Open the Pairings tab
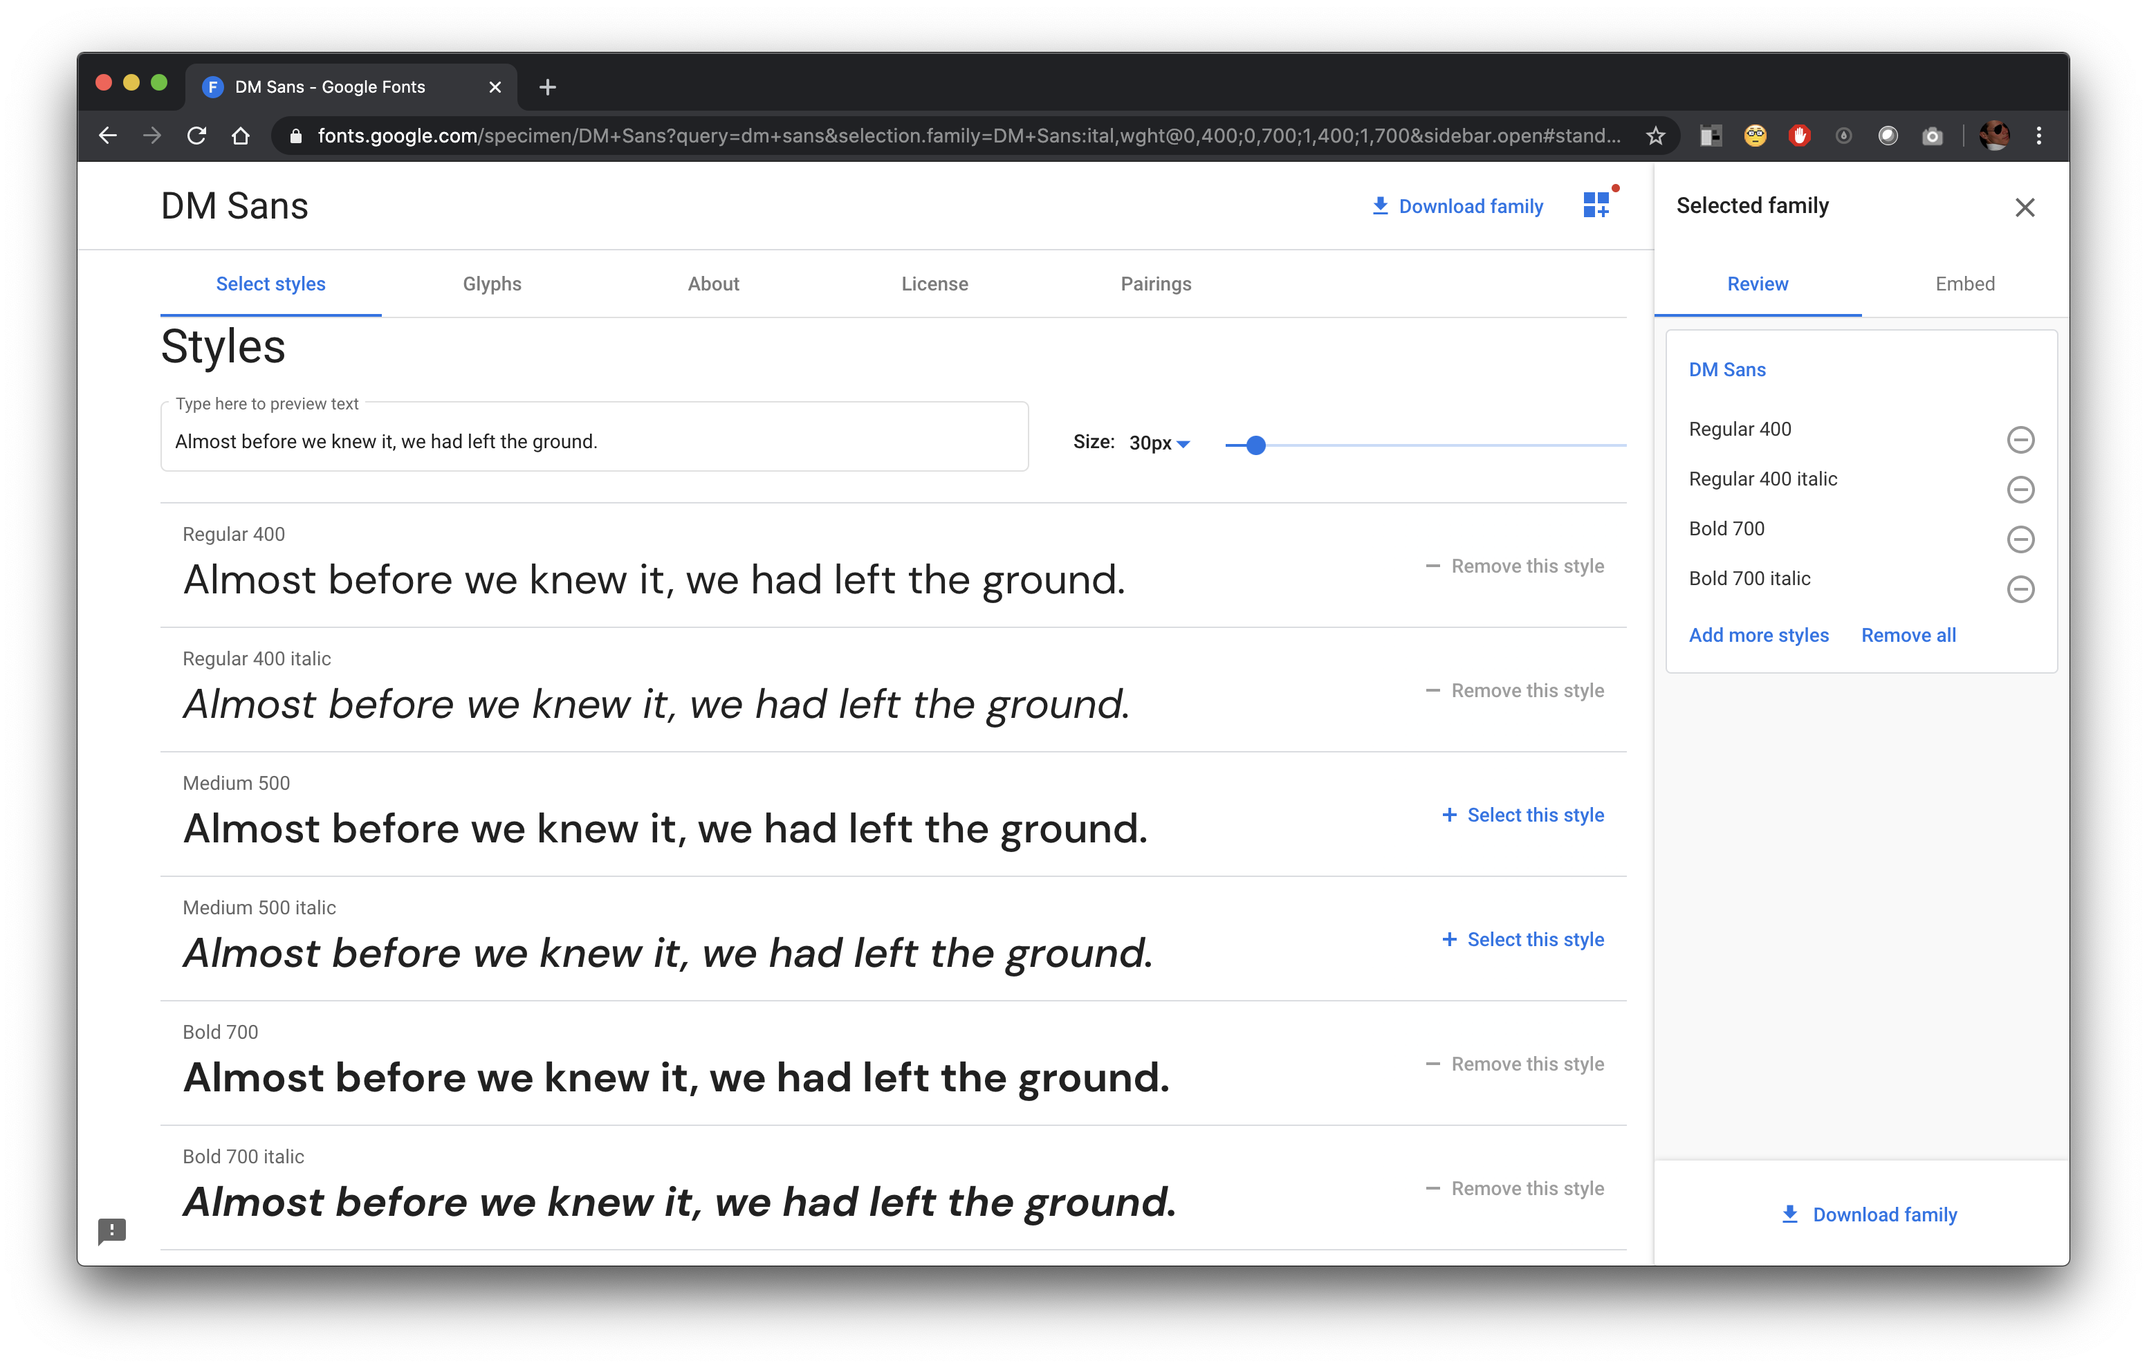Screen dimensions: 2147x1368 [x=1155, y=284]
